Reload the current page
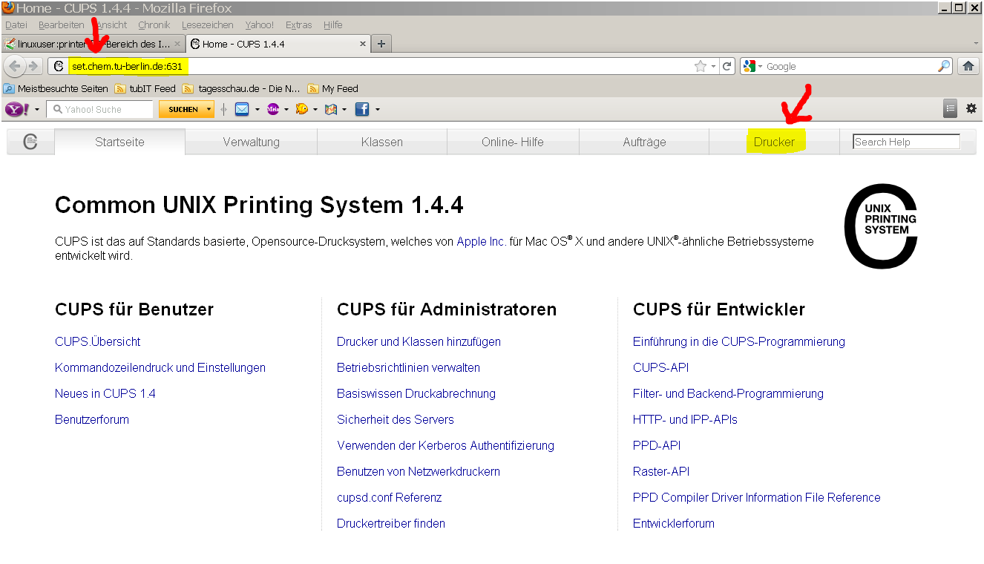The image size is (984, 564). click(x=727, y=66)
